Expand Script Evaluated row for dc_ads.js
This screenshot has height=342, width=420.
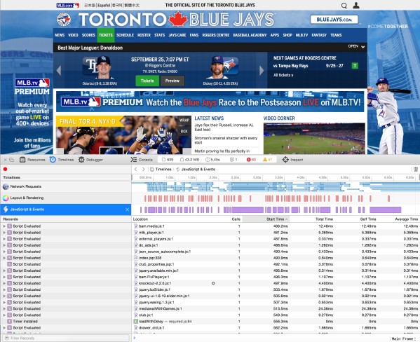[x=4, y=245]
